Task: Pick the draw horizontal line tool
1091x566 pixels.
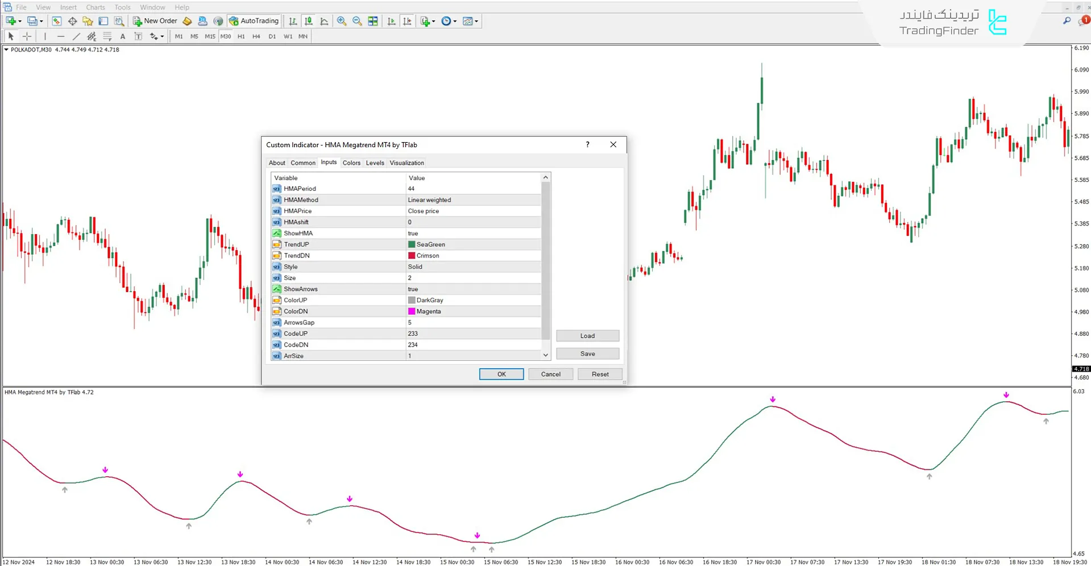Action: click(61, 36)
